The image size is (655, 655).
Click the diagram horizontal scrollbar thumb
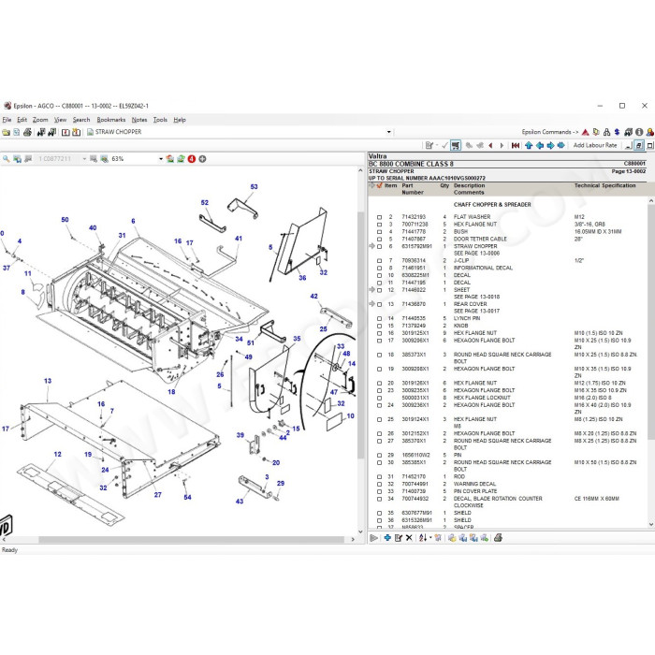coord(191,540)
